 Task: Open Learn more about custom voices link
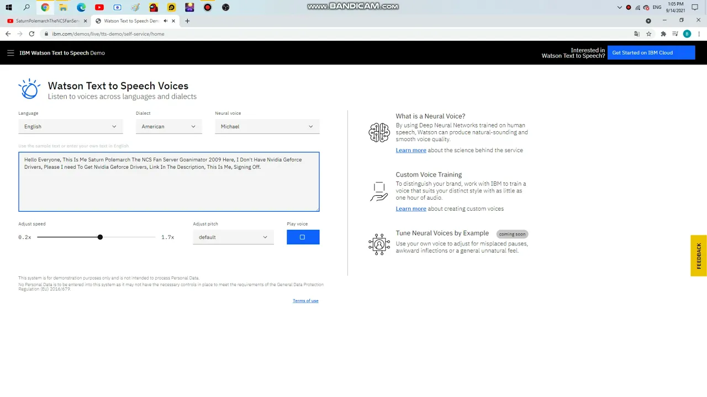[x=411, y=208]
